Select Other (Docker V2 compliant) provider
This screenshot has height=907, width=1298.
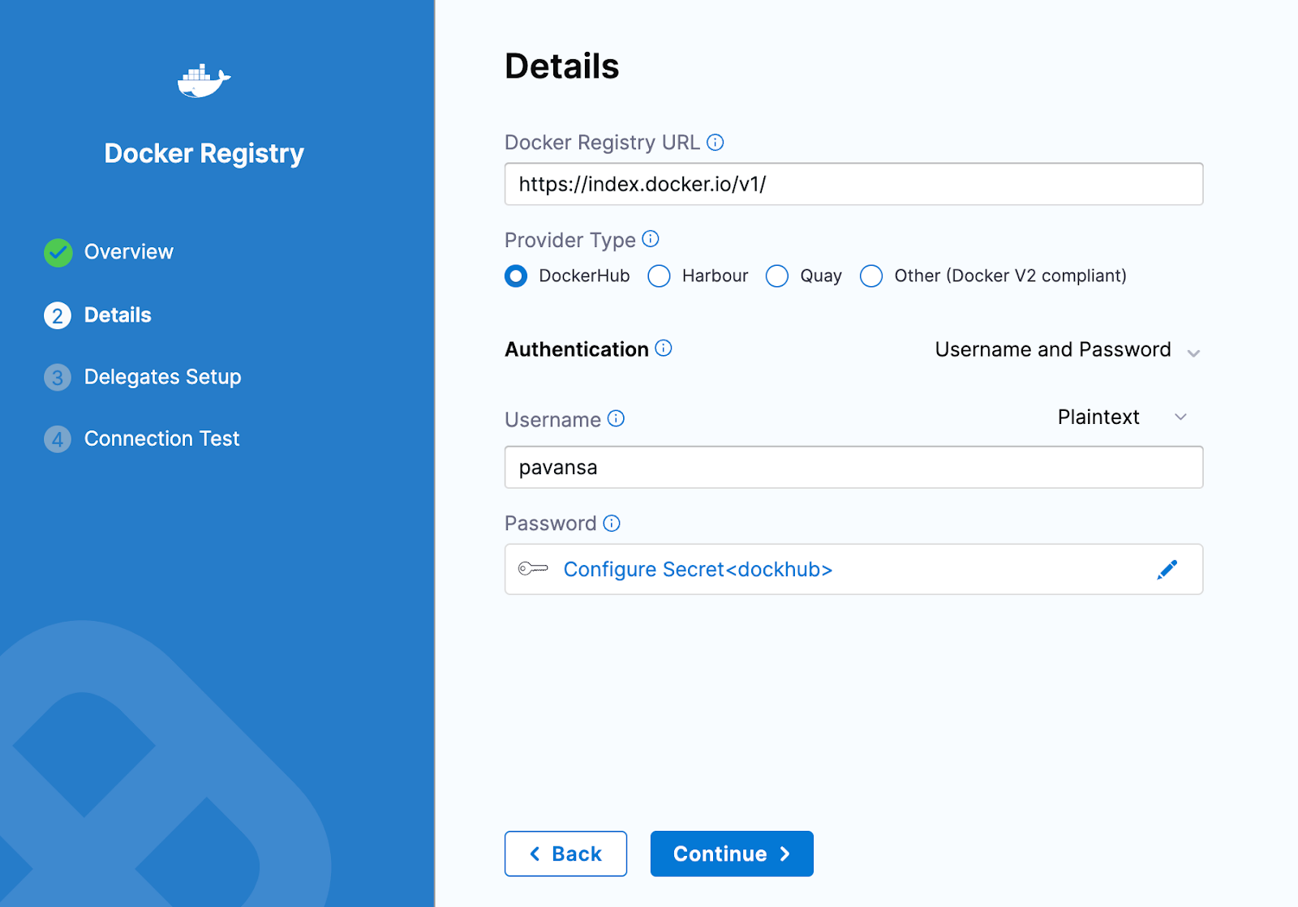click(x=871, y=276)
